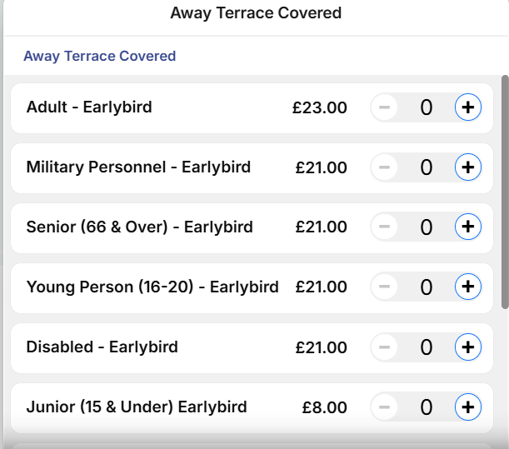Click plus for Senior (66 & Over) ticket
Viewport: 509px width, 449px height.
(x=468, y=227)
